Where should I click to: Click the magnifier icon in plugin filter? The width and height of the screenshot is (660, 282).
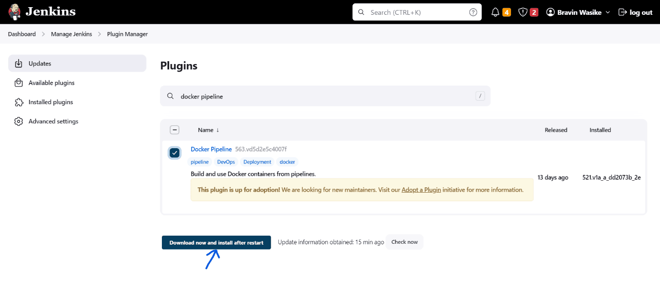(171, 96)
